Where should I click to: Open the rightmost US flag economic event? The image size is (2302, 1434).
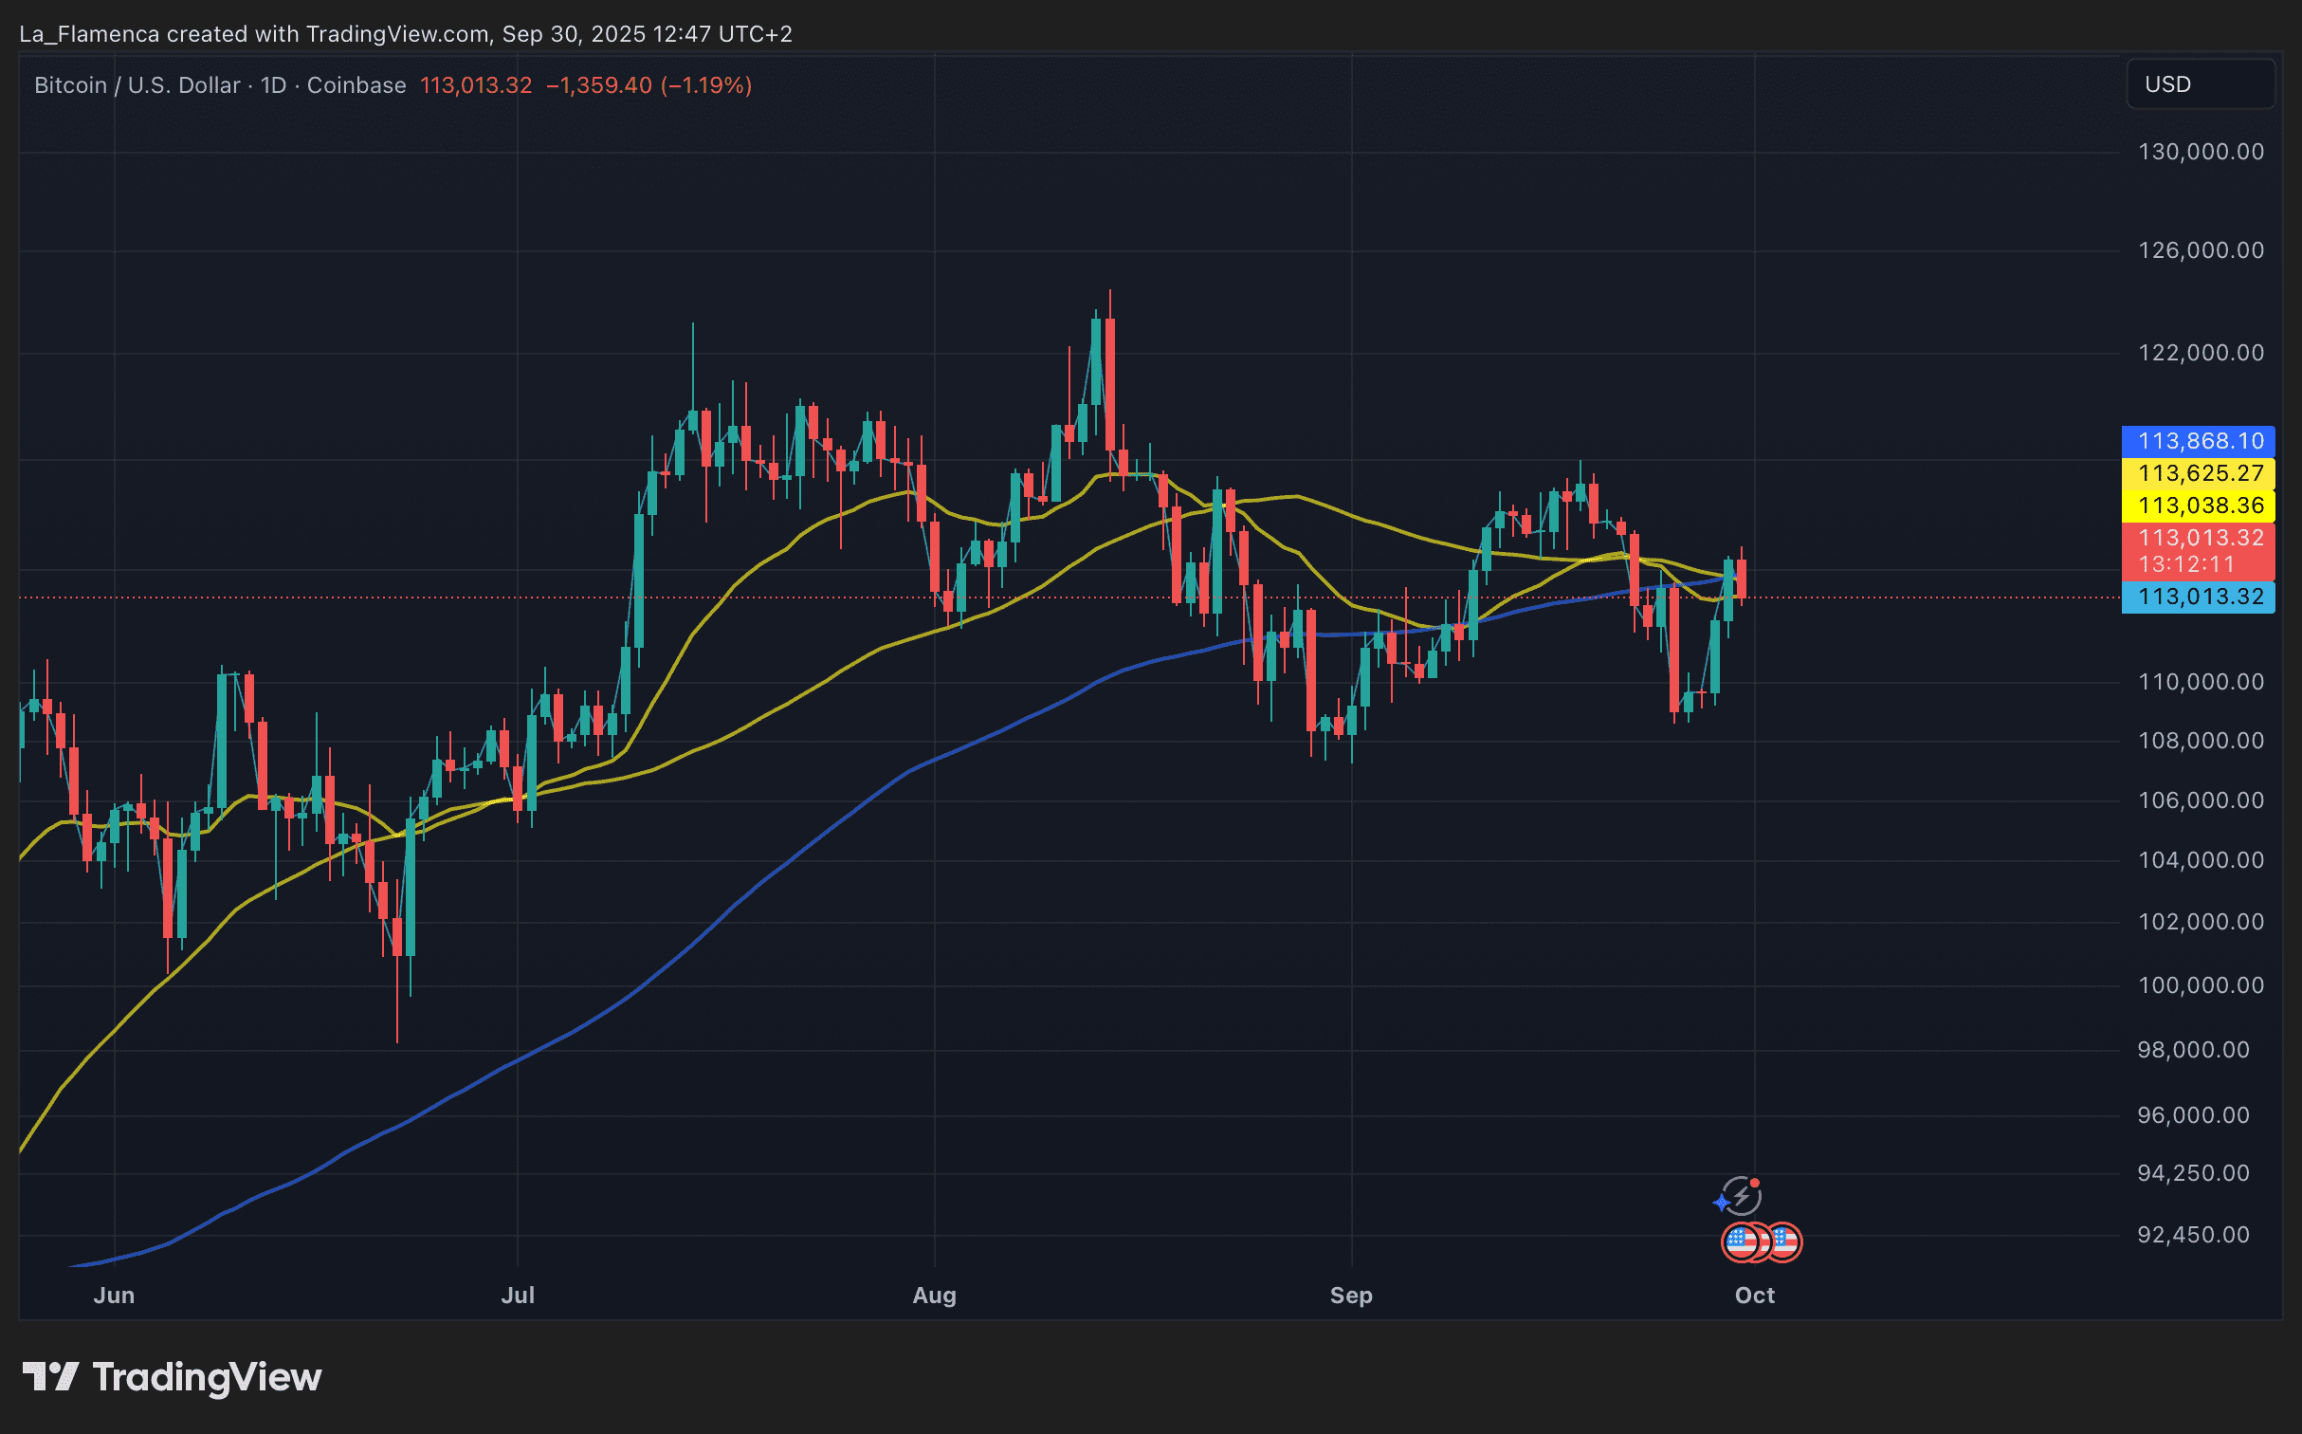tap(1784, 1241)
